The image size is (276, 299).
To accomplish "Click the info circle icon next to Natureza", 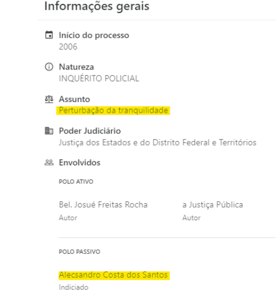I will (x=49, y=67).
